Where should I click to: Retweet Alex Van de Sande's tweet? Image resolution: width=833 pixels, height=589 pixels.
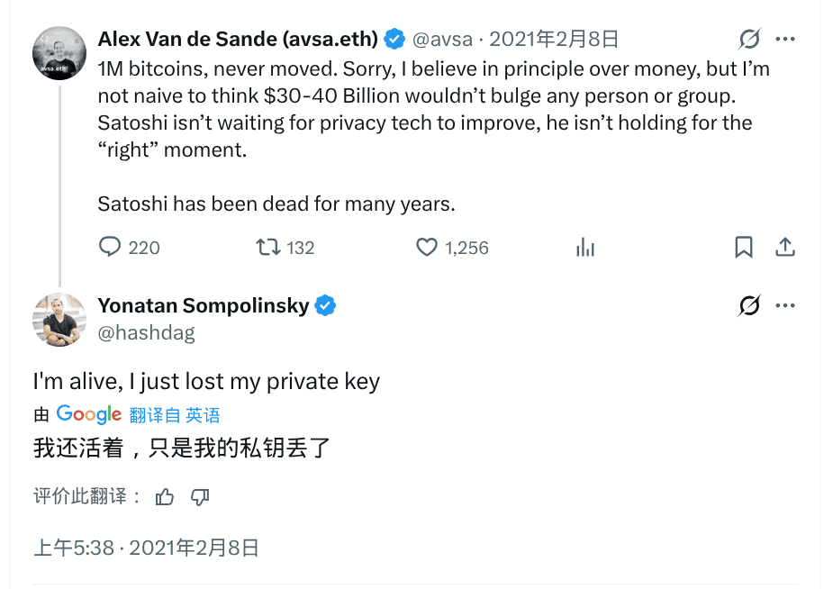click(x=268, y=247)
